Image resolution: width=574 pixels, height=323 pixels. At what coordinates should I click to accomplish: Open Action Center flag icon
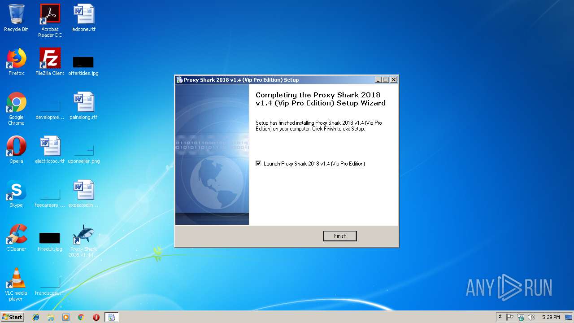point(510,317)
